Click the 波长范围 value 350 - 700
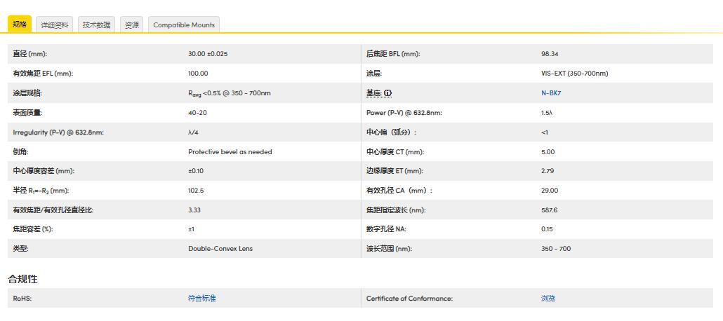This screenshot has width=723, height=321. pos(556,249)
